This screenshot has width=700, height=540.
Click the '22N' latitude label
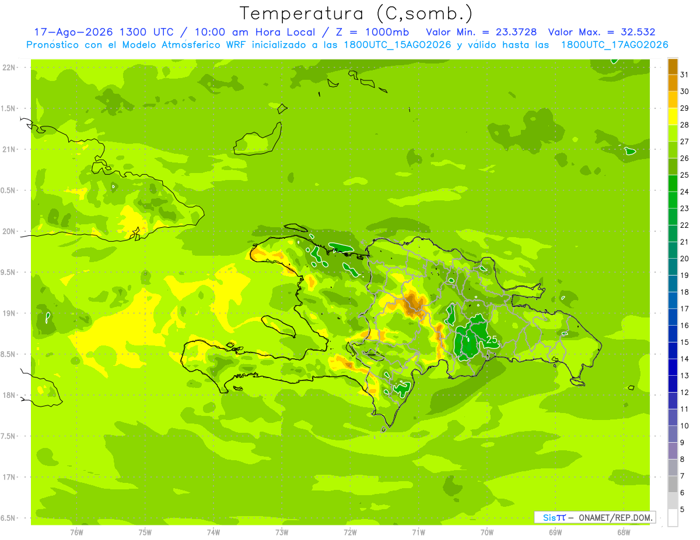[9, 67]
